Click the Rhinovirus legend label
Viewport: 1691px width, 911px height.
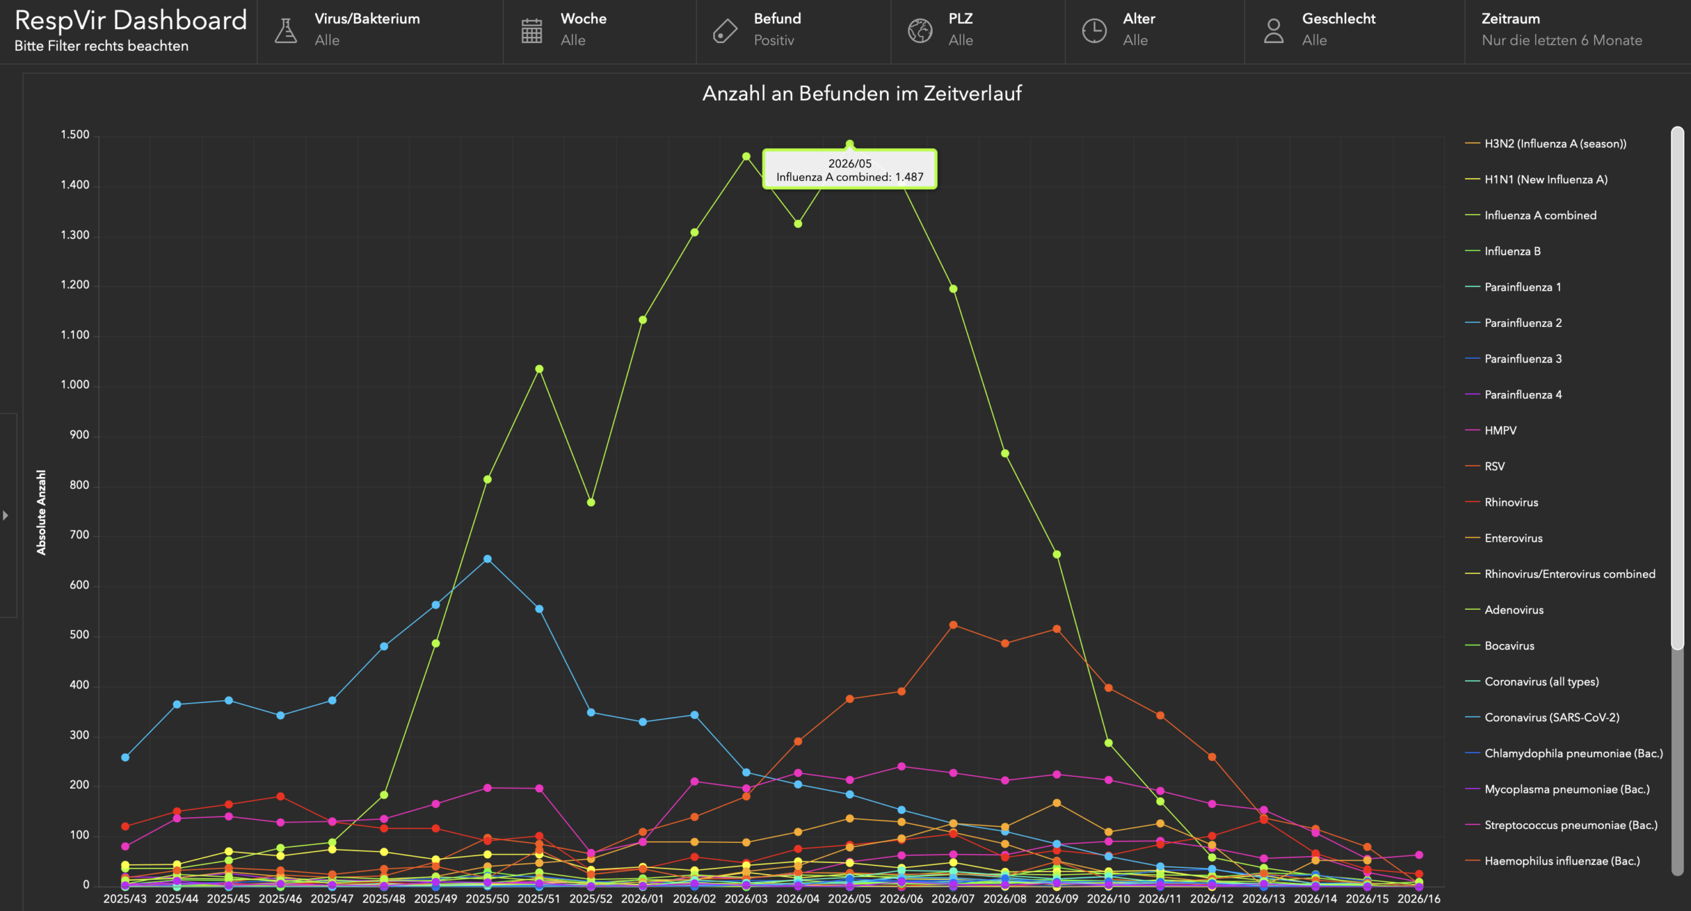pos(1511,502)
